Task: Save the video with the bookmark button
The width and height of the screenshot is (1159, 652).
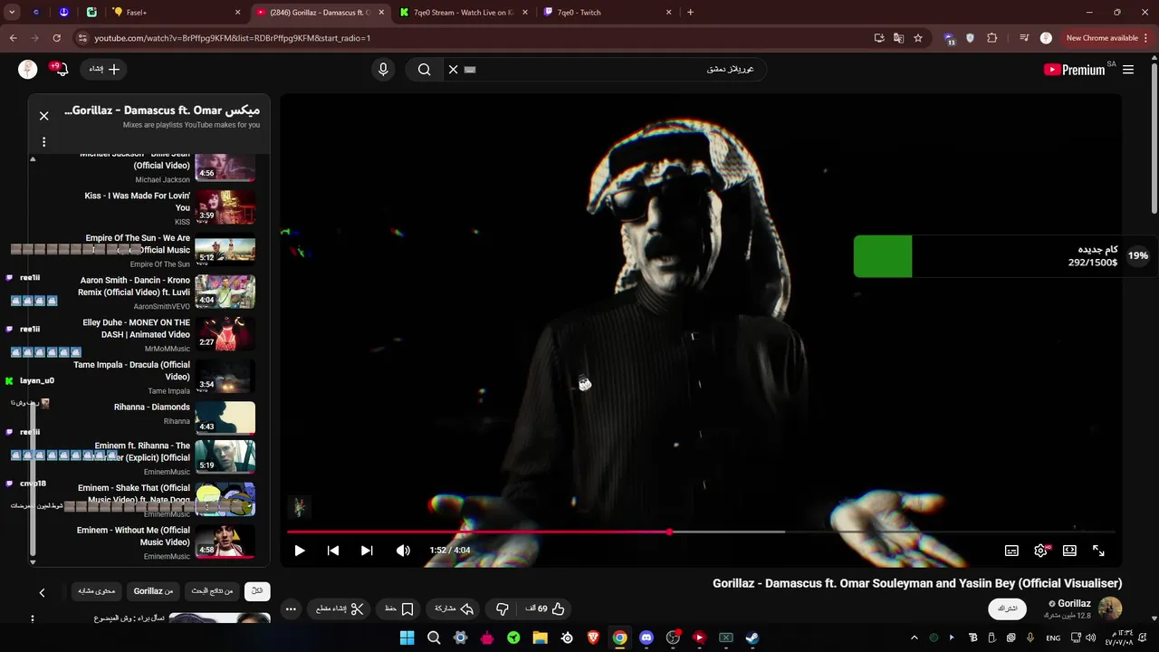Action: point(399,609)
